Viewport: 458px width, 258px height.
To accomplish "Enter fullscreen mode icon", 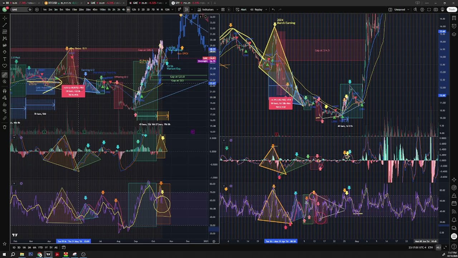I will tap(429, 10).
